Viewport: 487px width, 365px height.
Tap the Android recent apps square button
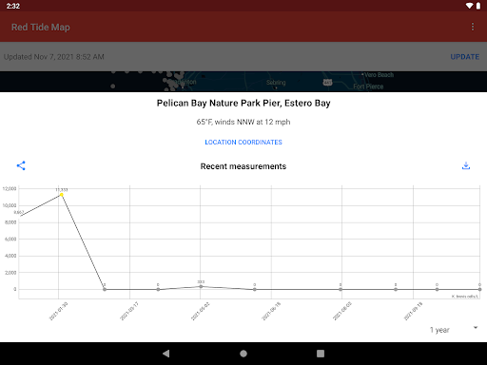321,354
